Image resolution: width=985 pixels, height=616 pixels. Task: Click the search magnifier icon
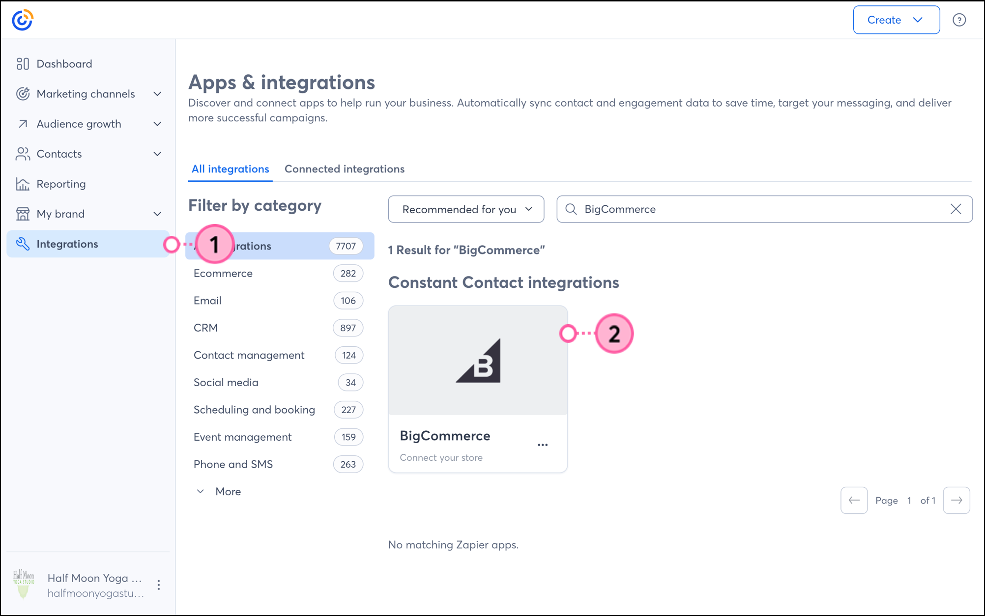click(x=571, y=209)
